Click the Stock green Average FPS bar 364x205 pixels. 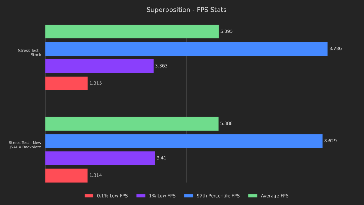pyautogui.click(x=132, y=31)
